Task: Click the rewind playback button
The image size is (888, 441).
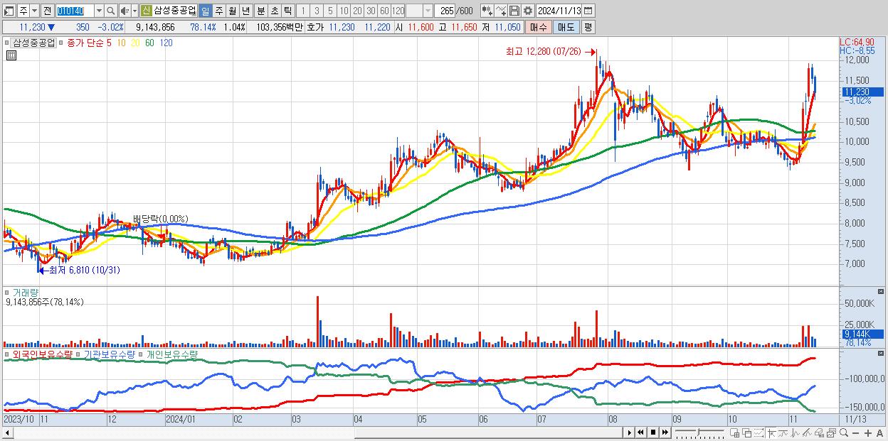Action: 640,432
